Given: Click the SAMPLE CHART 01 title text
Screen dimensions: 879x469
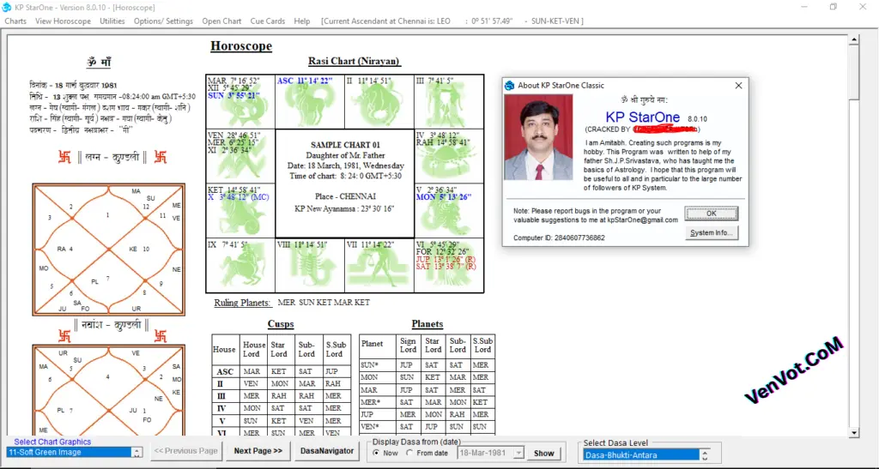Looking at the screenshot, I should pos(345,145).
